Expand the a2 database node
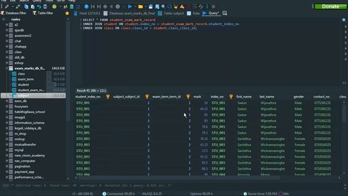This screenshot has height=196, width=348. pyautogui.click(x=7, y=24)
